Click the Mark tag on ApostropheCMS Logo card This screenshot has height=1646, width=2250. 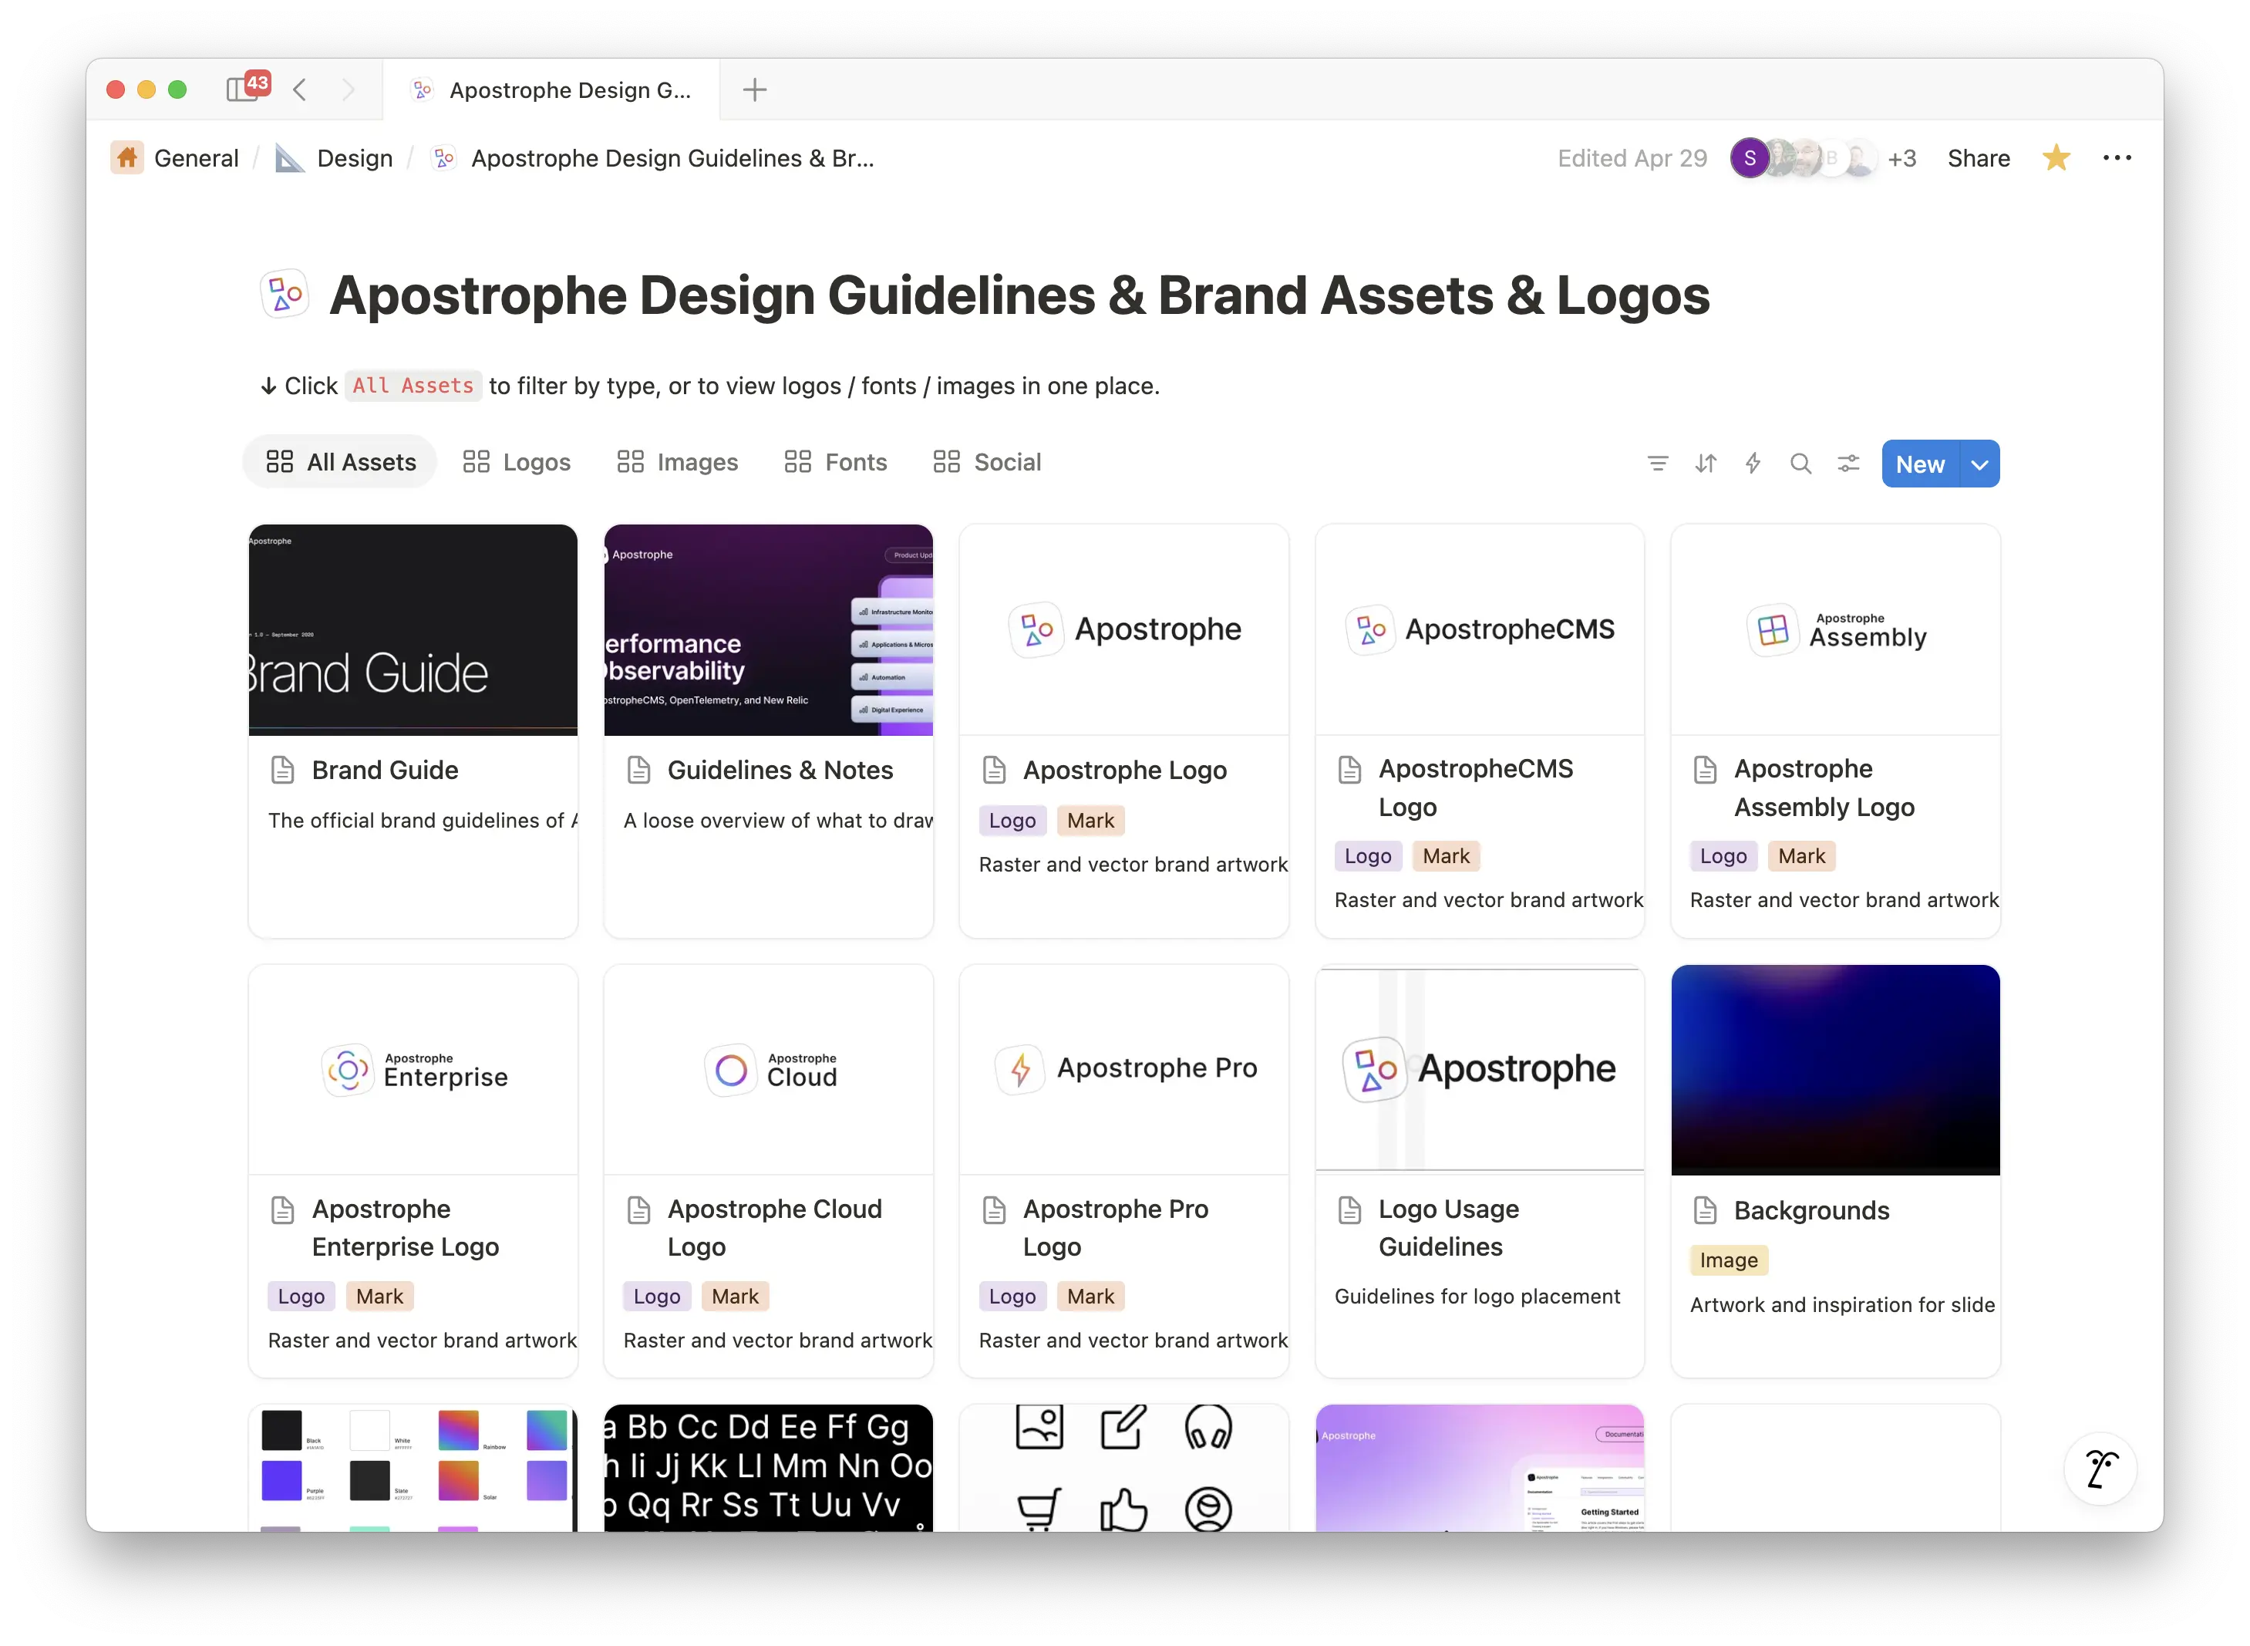tap(1445, 856)
